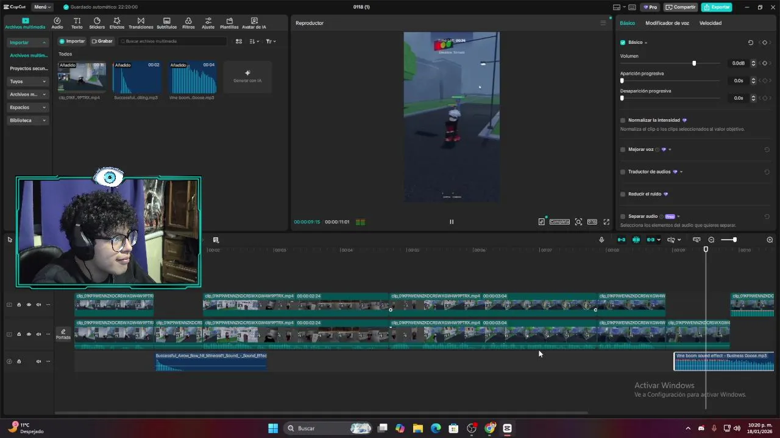Toggle the main track magnet icon
Image resolution: width=780 pixels, height=438 pixels.
coord(621,240)
